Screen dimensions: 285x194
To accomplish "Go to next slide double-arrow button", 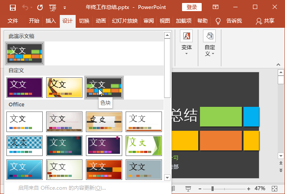I will (x=281, y=170).
